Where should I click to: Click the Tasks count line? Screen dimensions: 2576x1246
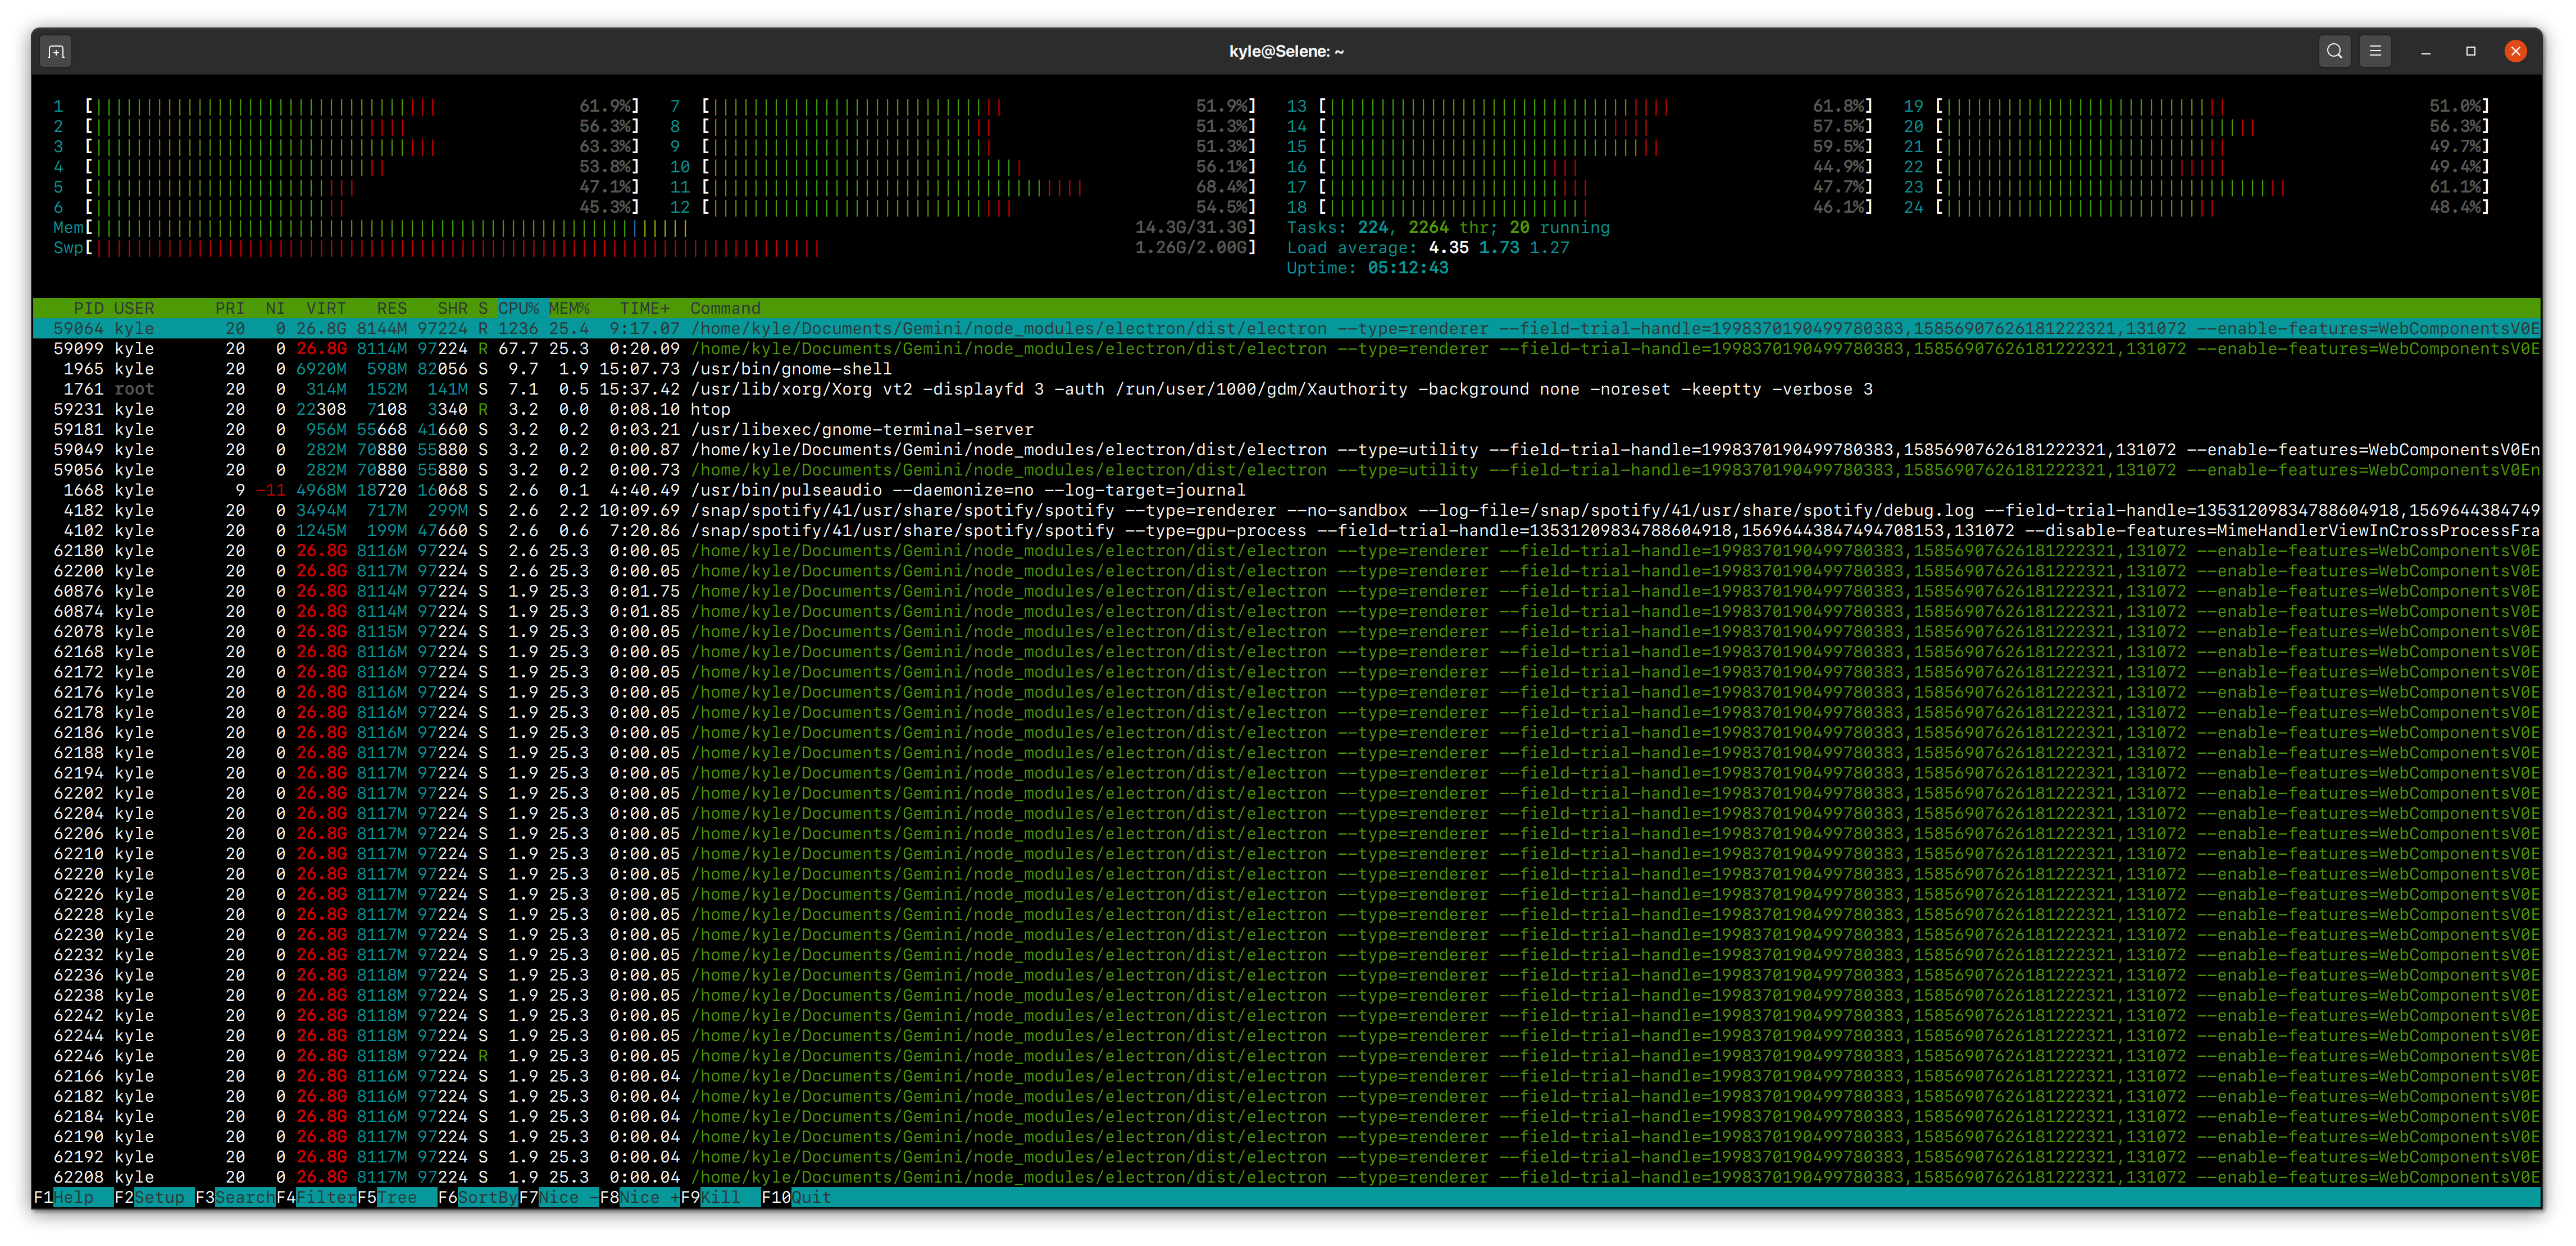pyautogui.click(x=1448, y=228)
